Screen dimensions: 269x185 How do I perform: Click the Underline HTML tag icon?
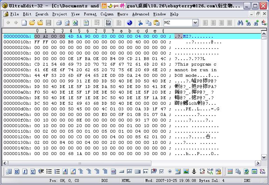pos(33,171)
